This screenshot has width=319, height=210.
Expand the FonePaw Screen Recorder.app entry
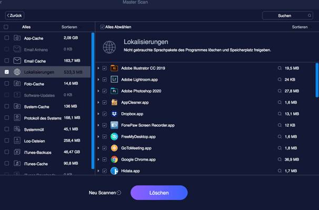98,125
